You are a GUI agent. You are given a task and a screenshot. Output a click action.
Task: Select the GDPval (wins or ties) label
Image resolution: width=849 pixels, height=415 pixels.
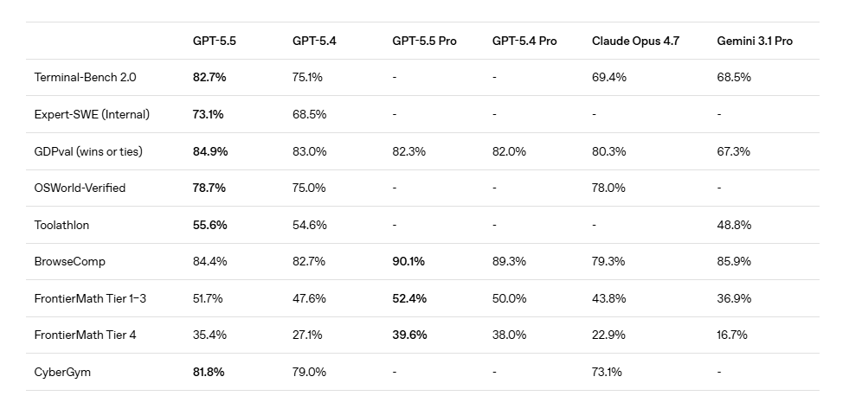(x=88, y=151)
